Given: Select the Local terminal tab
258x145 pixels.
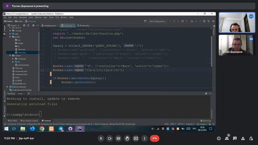Looking at the screenshot, I should (x=20, y=93).
